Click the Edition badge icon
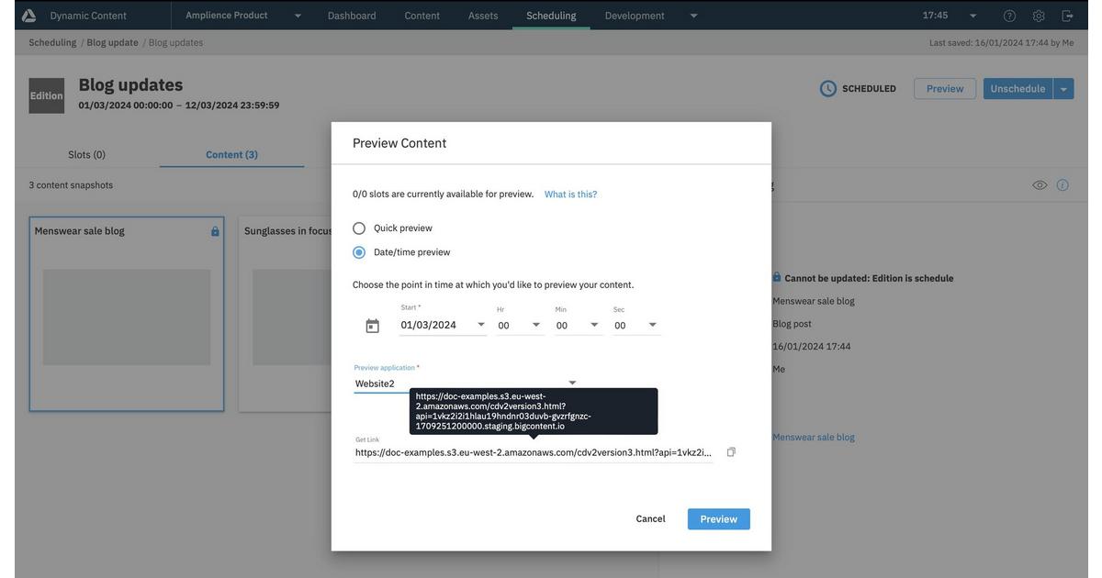The width and height of the screenshot is (1102, 578). pyautogui.click(x=47, y=95)
